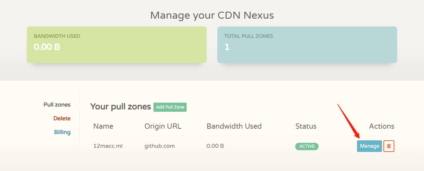Screen dimensions: 424x171
Task: Click the Status column header
Action: click(306, 126)
